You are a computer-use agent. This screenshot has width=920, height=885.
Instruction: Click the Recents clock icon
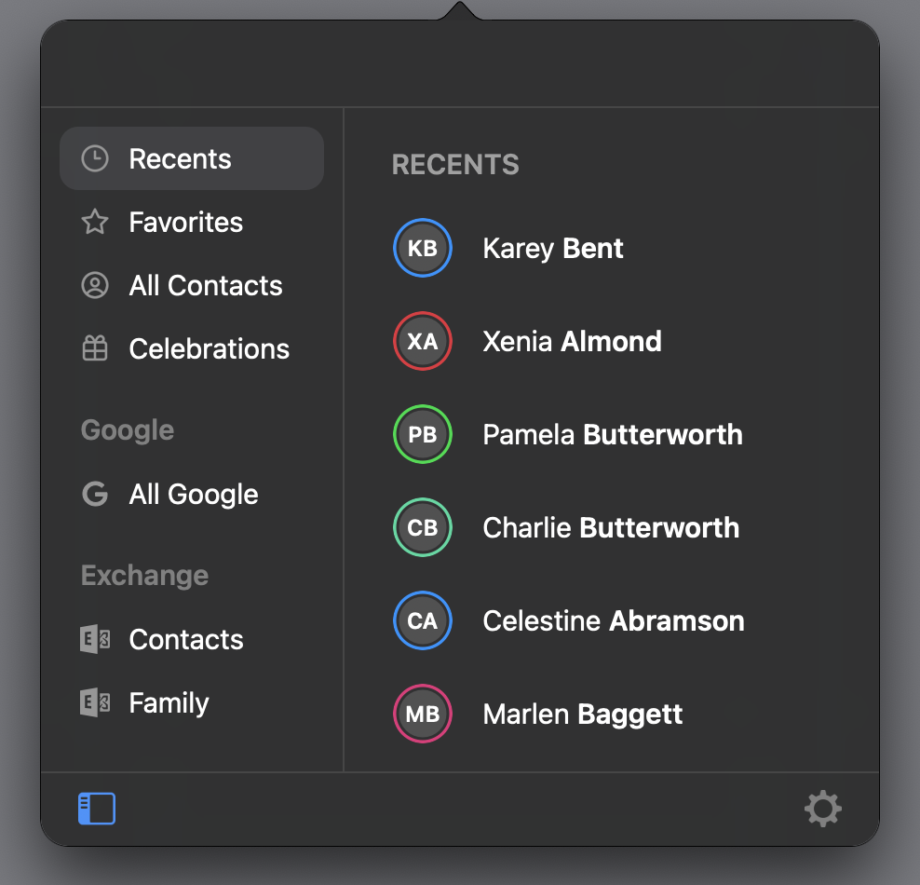coord(94,158)
